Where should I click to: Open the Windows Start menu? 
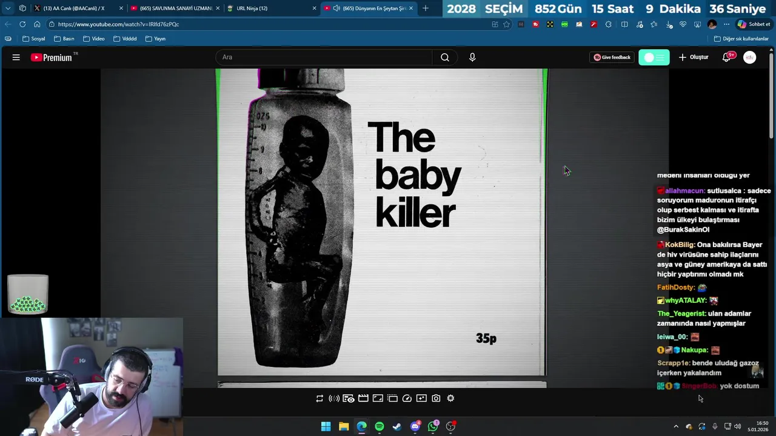[326, 426]
